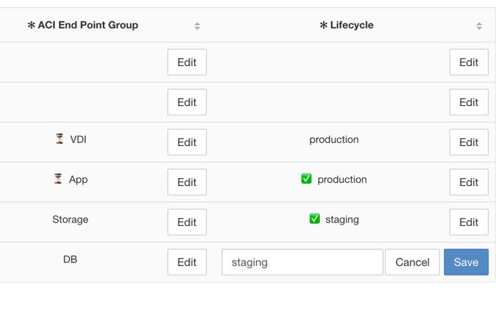Edit ACI End Point Group for Storage
This screenshot has width=503, height=314.
pyautogui.click(x=187, y=222)
